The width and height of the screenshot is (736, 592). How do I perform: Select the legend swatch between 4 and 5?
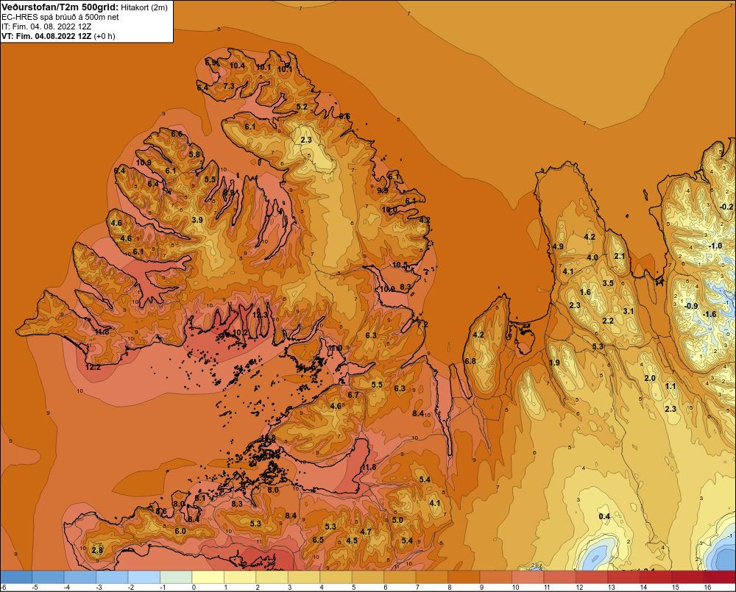[336, 577]
